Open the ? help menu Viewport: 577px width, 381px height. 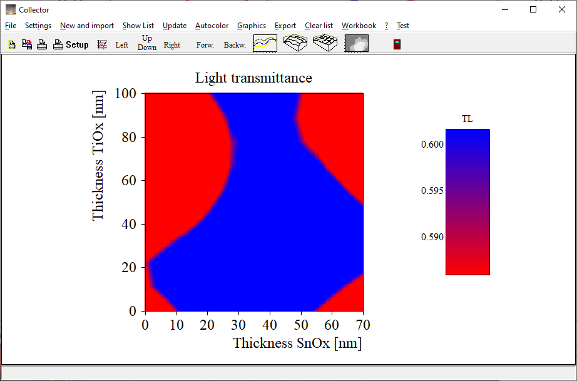[386, 26]
